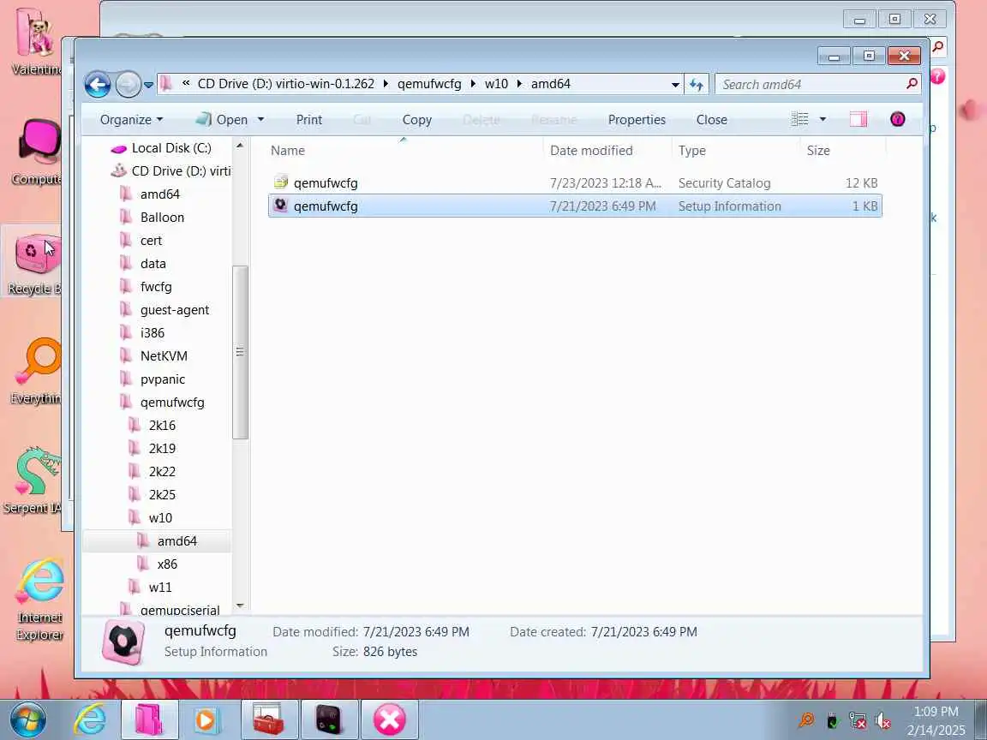
Task: Click the qemufwcfg segment in the address bar
Action: (x=429, y=84)
